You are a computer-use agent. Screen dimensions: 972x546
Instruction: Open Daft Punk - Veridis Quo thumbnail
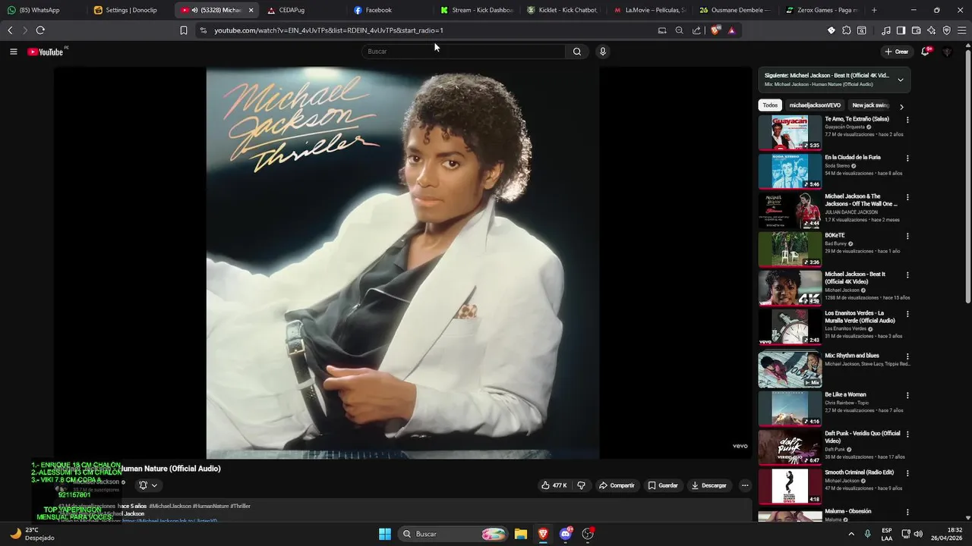click(x=790, y=447)
